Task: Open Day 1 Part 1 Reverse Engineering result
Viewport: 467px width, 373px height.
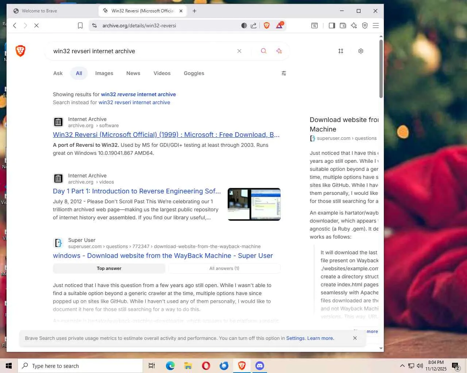Action: 137,191
